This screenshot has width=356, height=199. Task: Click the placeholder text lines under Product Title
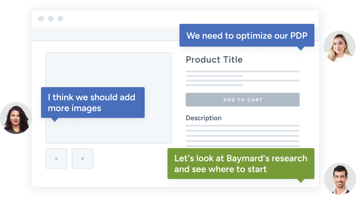pyautogui.click(x=243, y=78)
